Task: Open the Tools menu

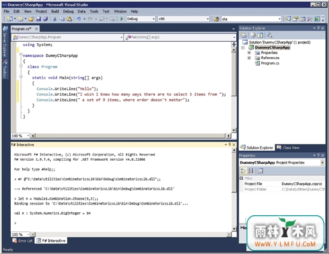Action: pos(94,11)
